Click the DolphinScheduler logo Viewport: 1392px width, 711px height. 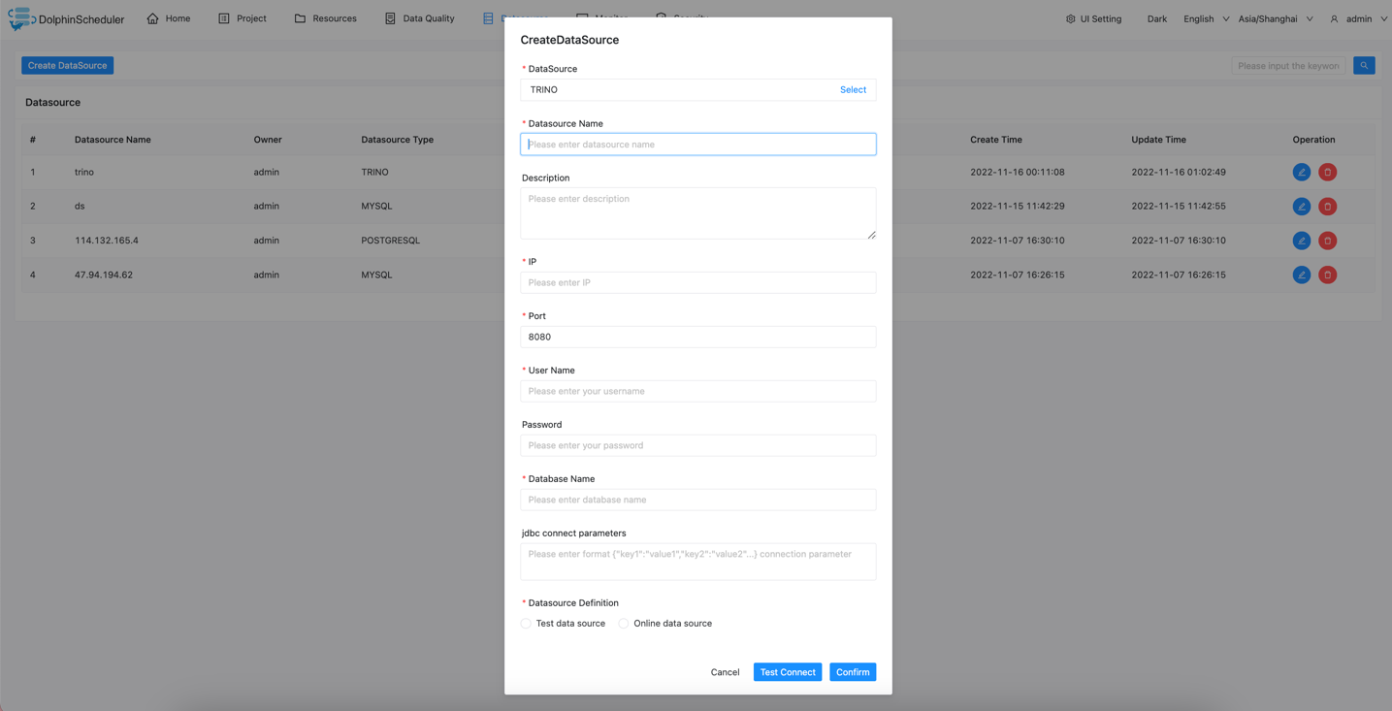[21, 18]
